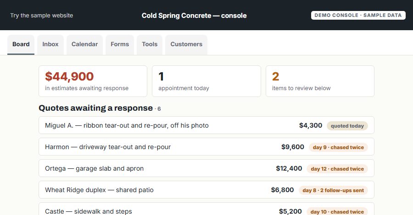Open Wheat Ridge duplex shared patio row
413x215 pixels.
pos(206,190)
